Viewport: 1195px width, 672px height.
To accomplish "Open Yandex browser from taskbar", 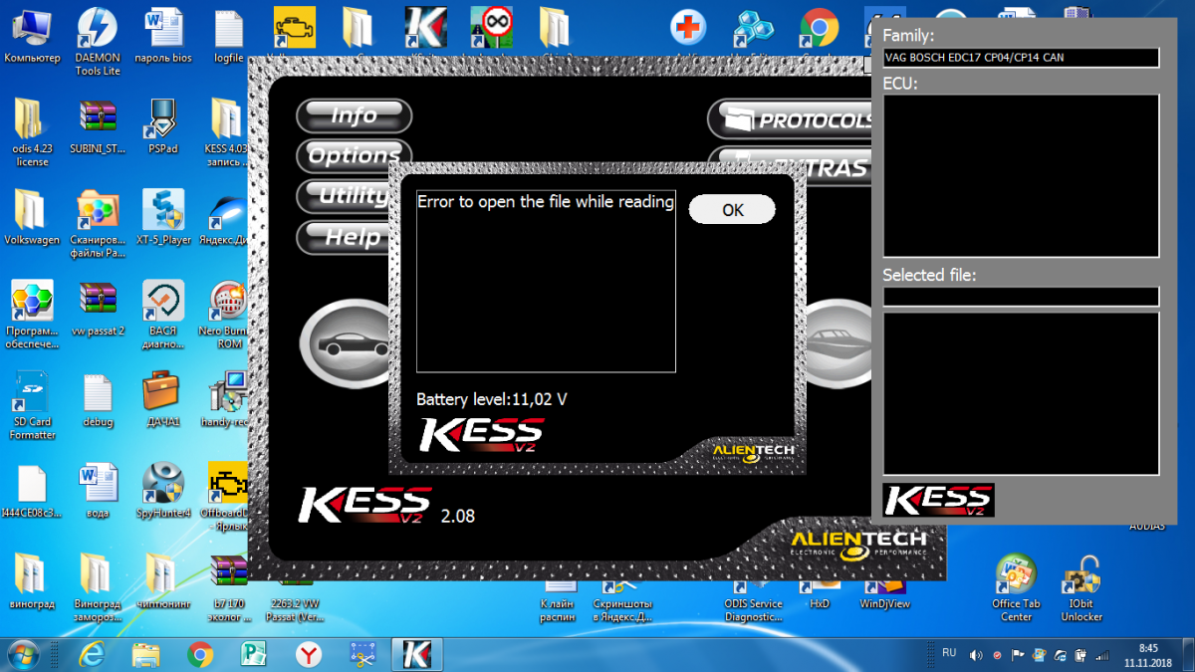I will click(x=309, y=654).
